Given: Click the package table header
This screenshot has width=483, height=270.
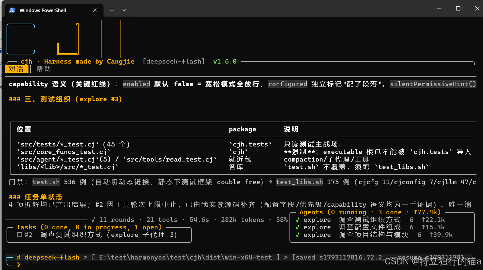Looking at the screenshot, I should click(242, 129).
